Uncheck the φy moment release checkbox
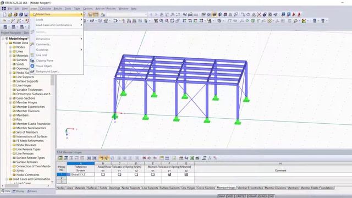352x198 pixels. coord(169,174)
